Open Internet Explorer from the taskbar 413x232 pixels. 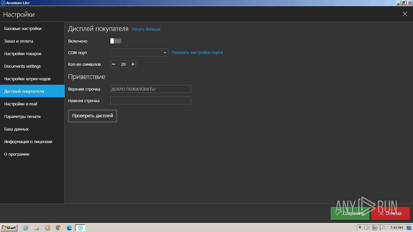25,228
